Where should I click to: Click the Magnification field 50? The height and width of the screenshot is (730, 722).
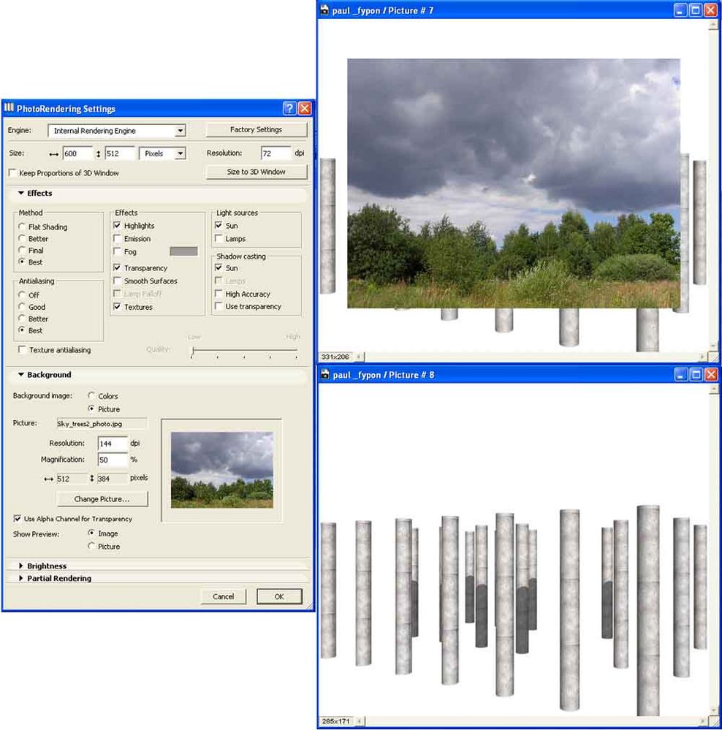pos(113,460)
